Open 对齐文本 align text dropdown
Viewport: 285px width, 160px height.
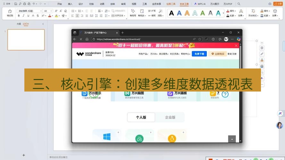tap(118, 16)
